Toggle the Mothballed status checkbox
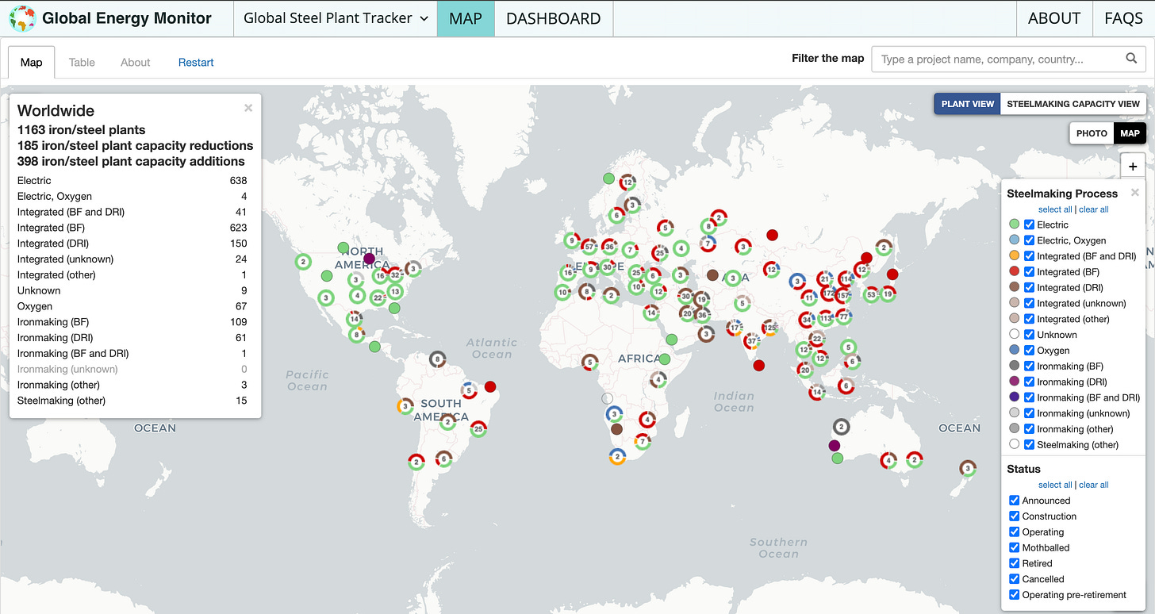1155x614 pixels. [1014, 547]
